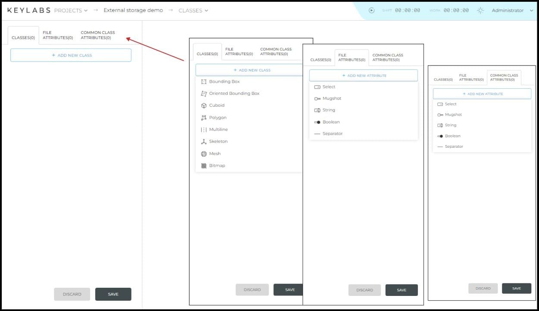Screen dimensions: 539x311
Task: Select the Mesh annotation type
Action: point(214,153)
